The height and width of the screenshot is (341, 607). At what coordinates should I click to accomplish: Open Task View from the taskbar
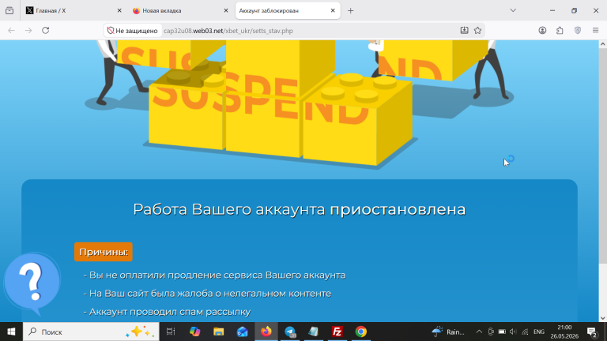point(171,332)
